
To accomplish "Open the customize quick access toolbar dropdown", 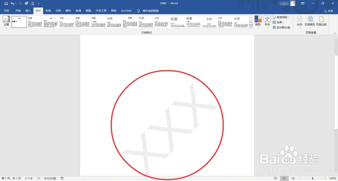I will [39, 4].
